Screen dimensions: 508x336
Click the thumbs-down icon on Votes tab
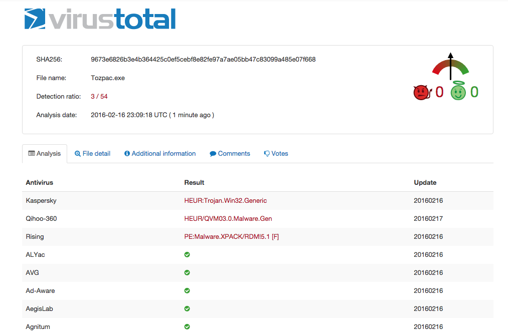[267, 154]
